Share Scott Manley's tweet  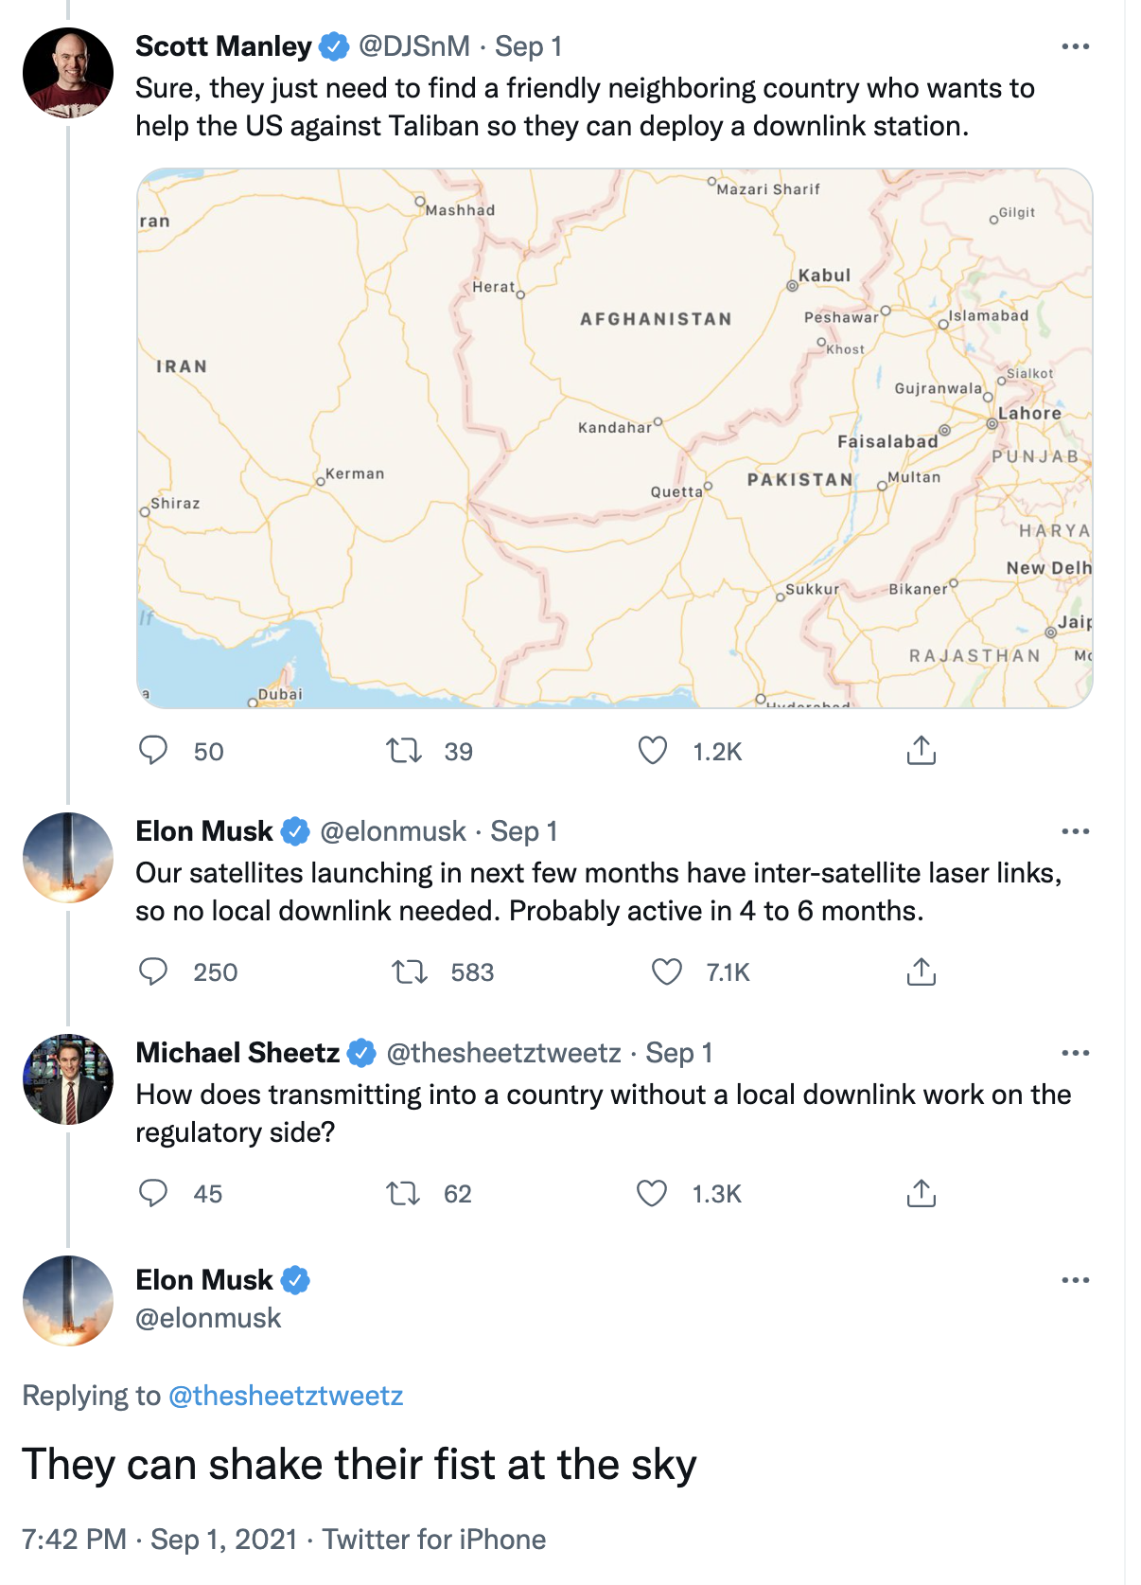pyautogui.click(x=921, y=751)
